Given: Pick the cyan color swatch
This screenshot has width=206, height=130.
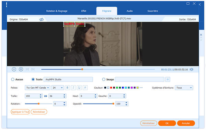Looking at the screenshot, I should tap(126, 88).
